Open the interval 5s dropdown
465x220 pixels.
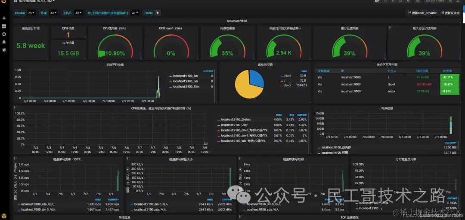[31, 13]
